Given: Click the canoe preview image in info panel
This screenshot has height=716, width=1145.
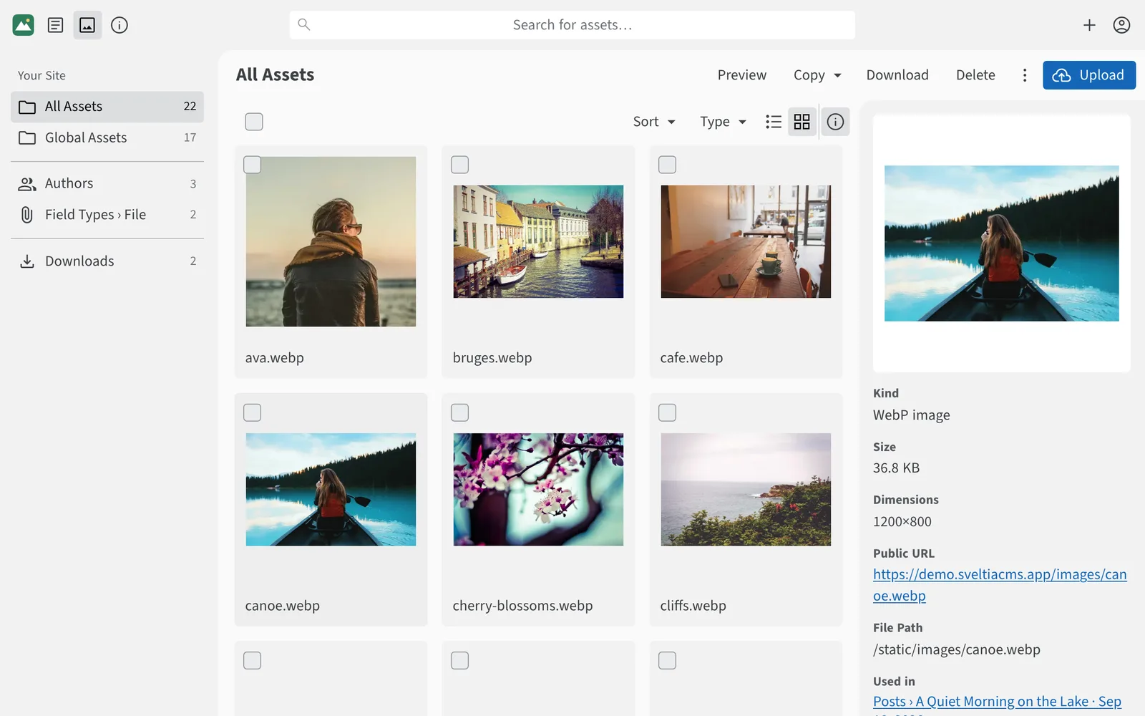Looking at the screenshot, I should tap(1002, 243).
